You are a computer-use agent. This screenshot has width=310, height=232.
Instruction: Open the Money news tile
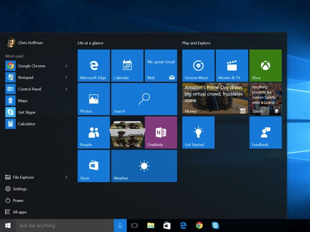(x=215, y=99)
